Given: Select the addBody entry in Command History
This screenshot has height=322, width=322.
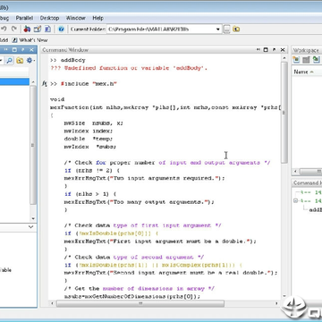Looking at the screenshot, I should point(316,209).
